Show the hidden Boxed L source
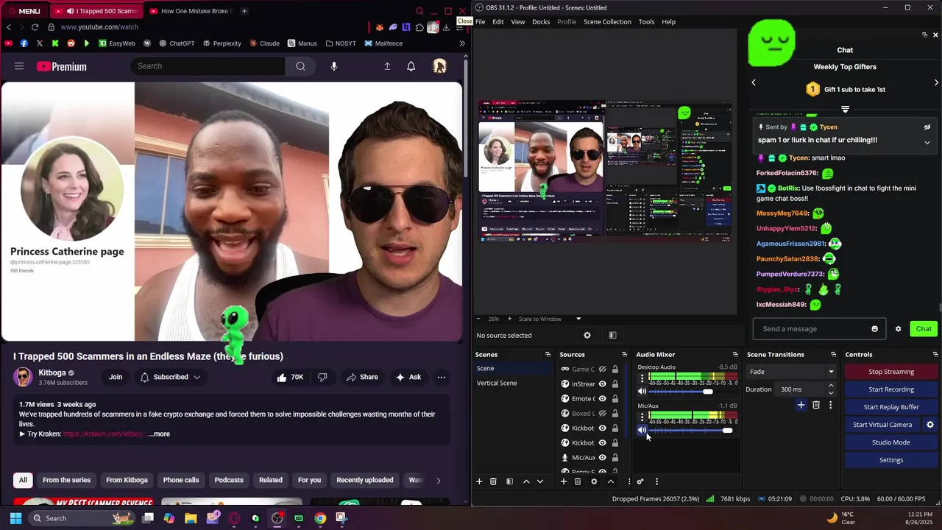Viewport: 942px width, 530px height. coord(602,414)
